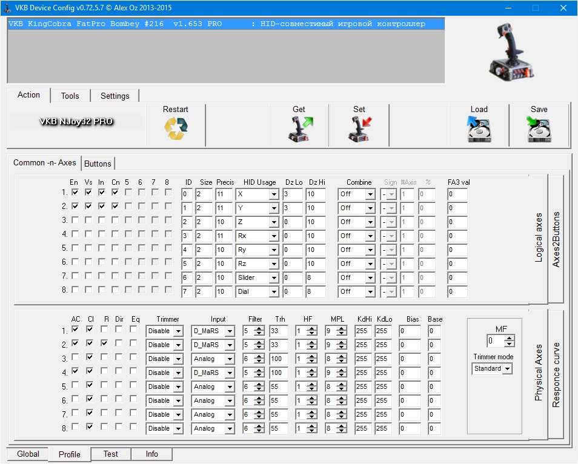
Task: Uncheck the R checkbox for physical axis 2
Action: point(105,343)
